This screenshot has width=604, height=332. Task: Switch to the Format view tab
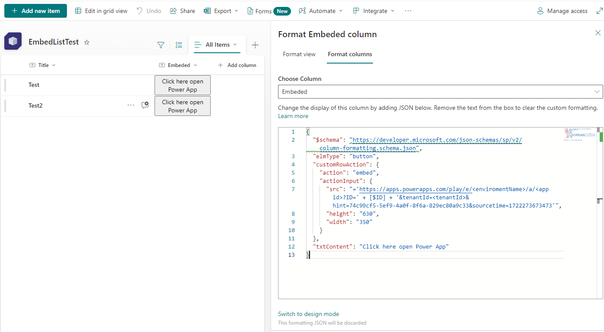point(299,54)
